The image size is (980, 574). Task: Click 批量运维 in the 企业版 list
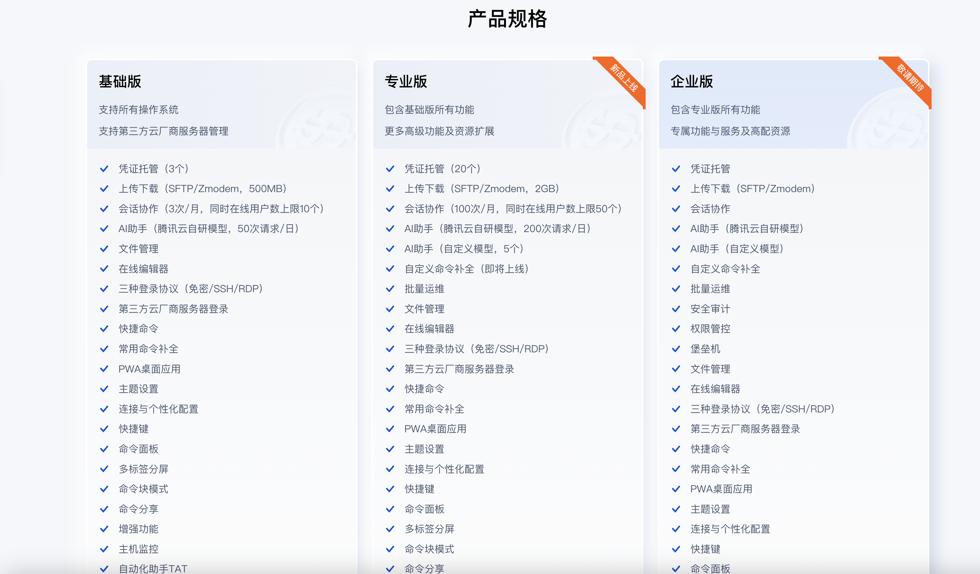[x=710, y=289]
